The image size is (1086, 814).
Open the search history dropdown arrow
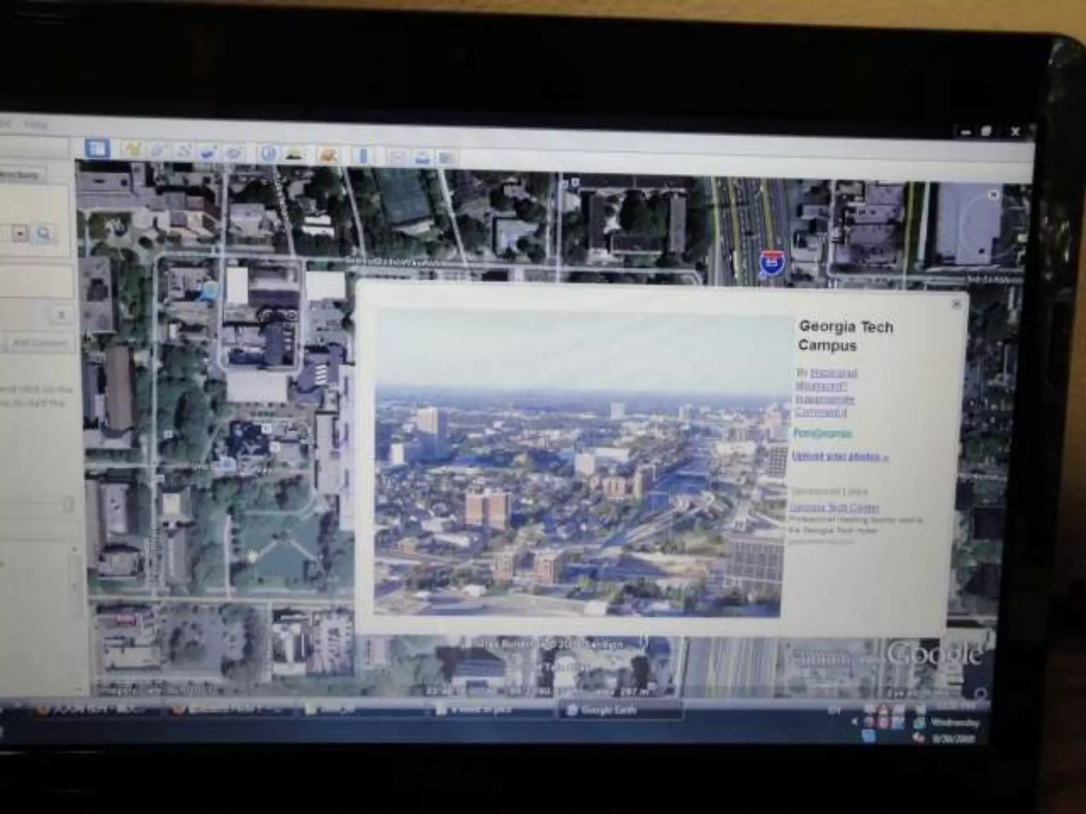click(21, 233)
